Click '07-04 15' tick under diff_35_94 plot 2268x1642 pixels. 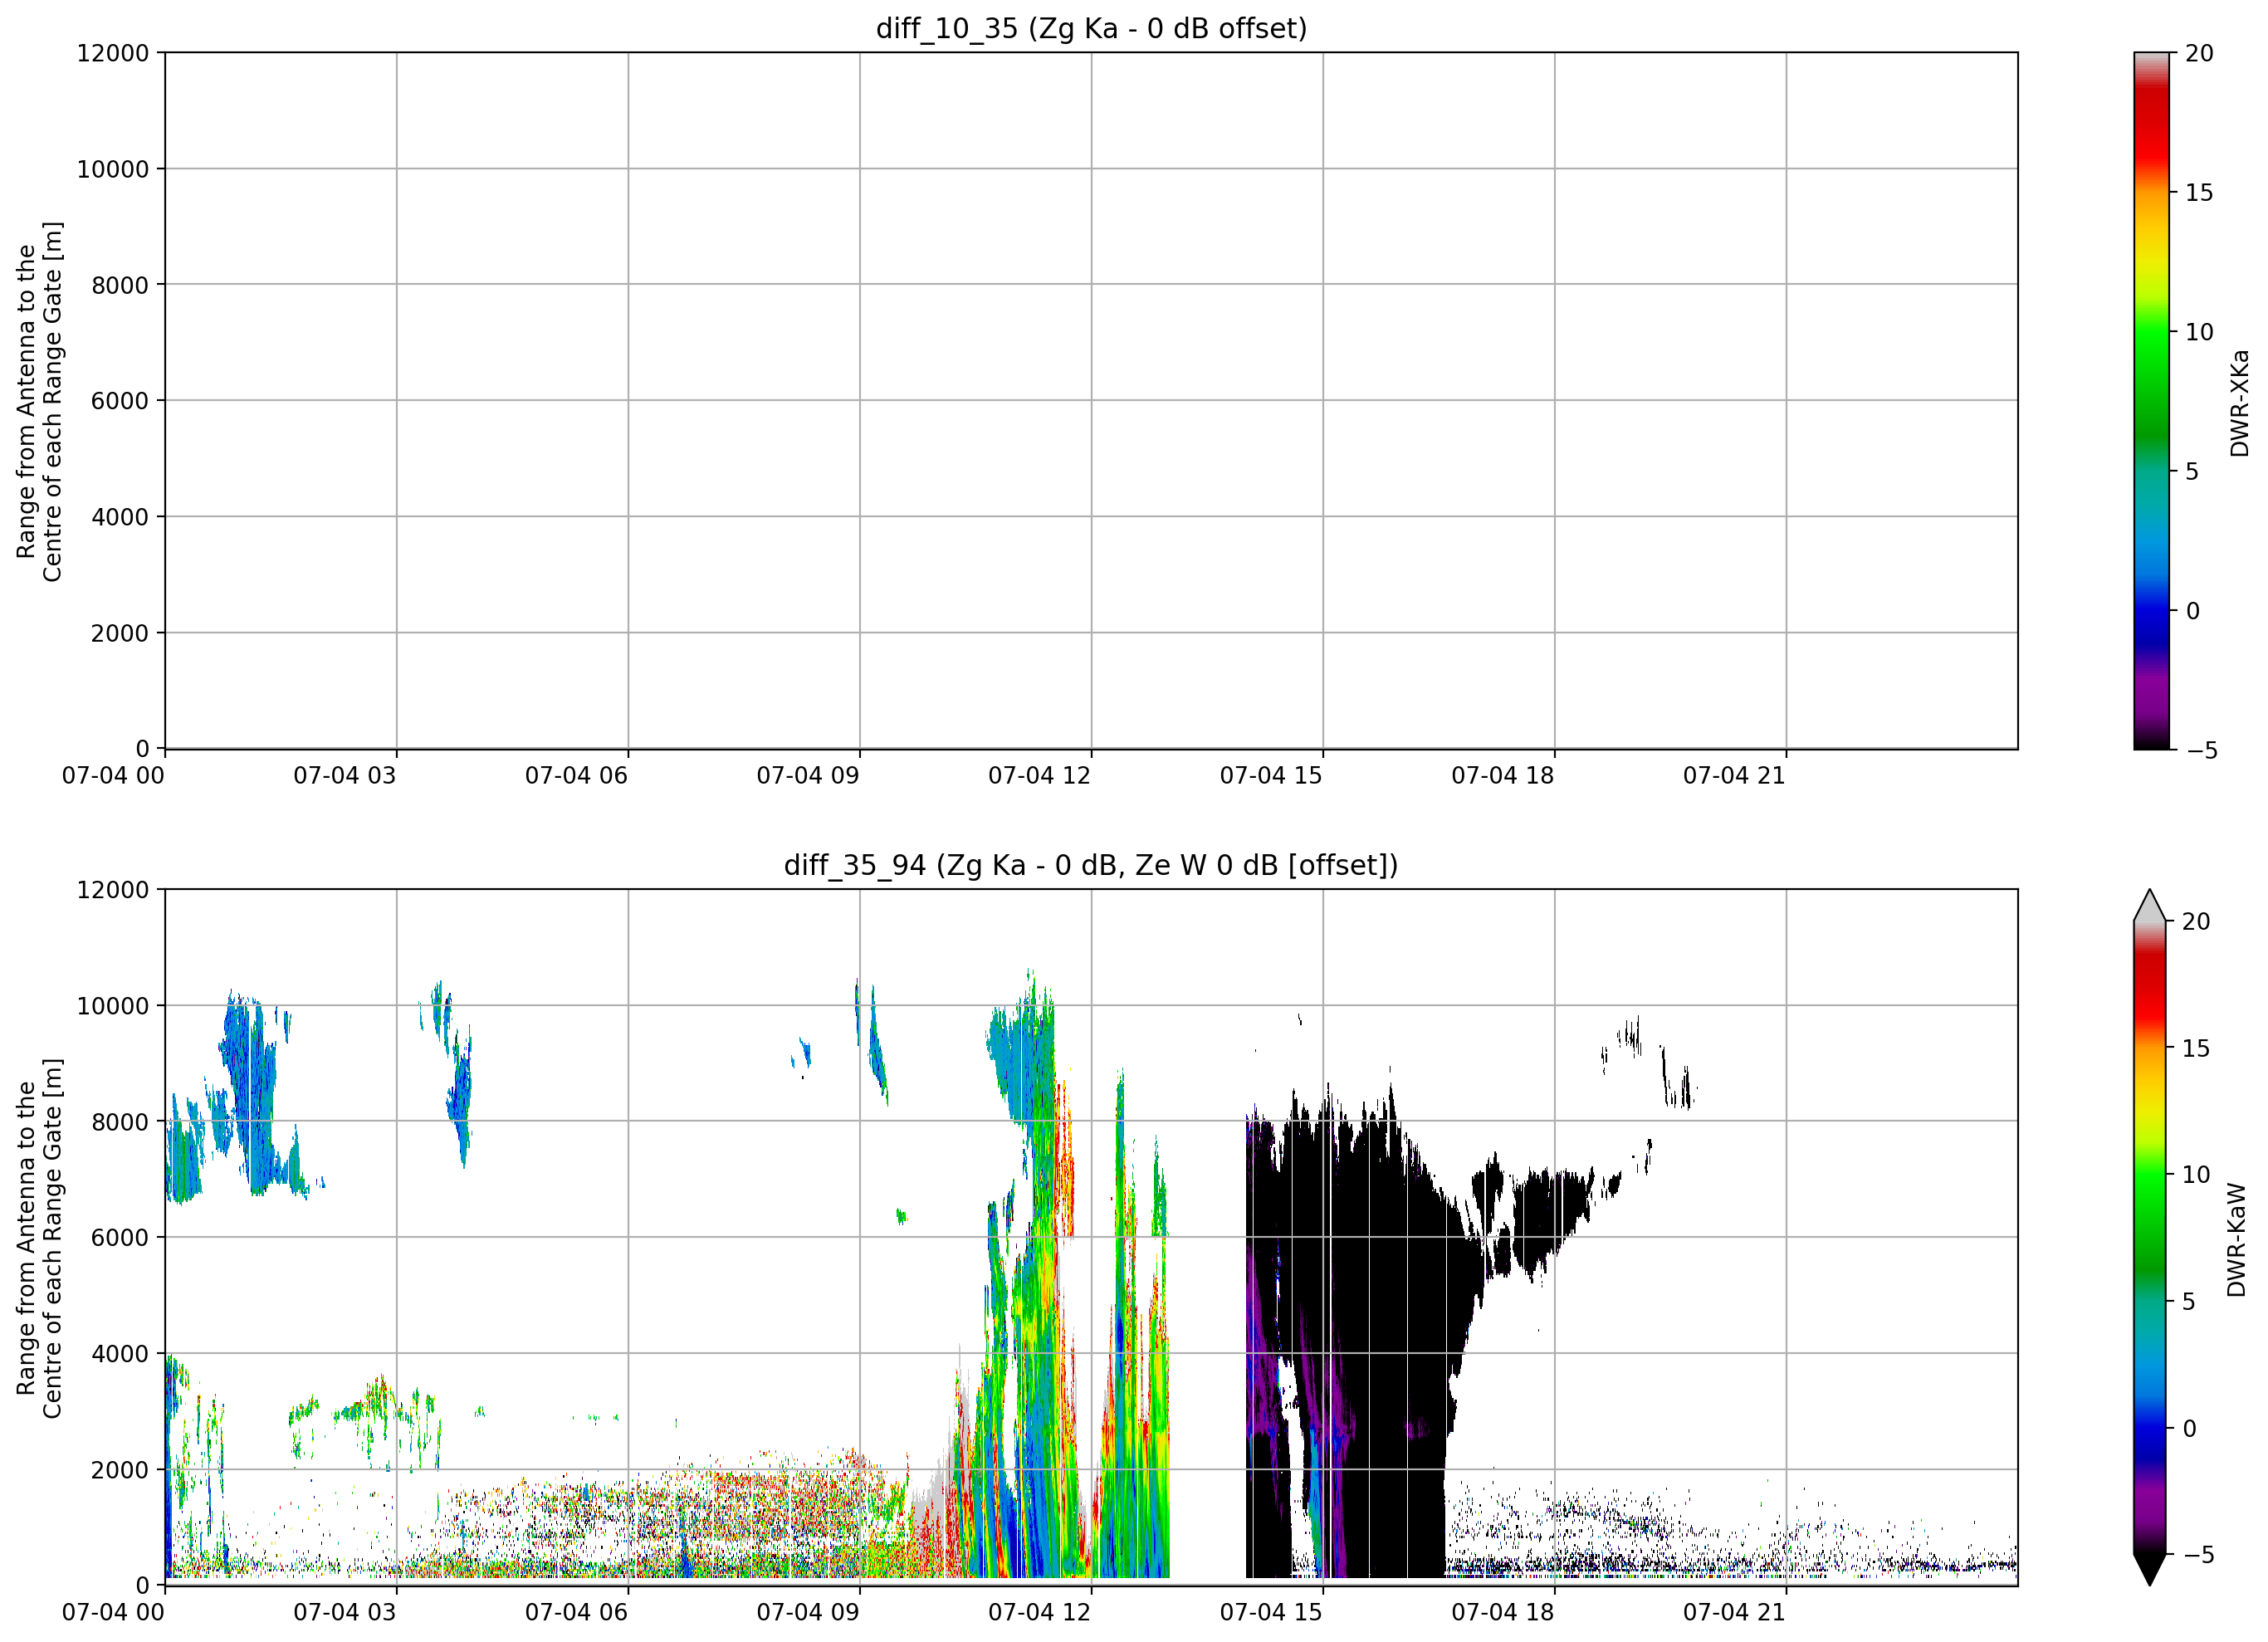[x=1271, y=1613]
